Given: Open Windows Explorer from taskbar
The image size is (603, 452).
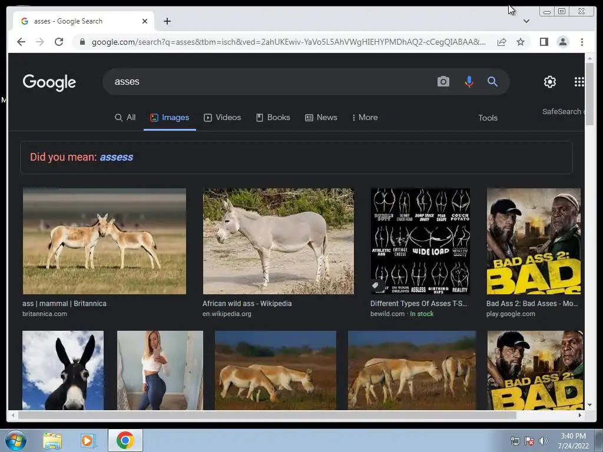Looking at the screenshot, I should (52, 441).
